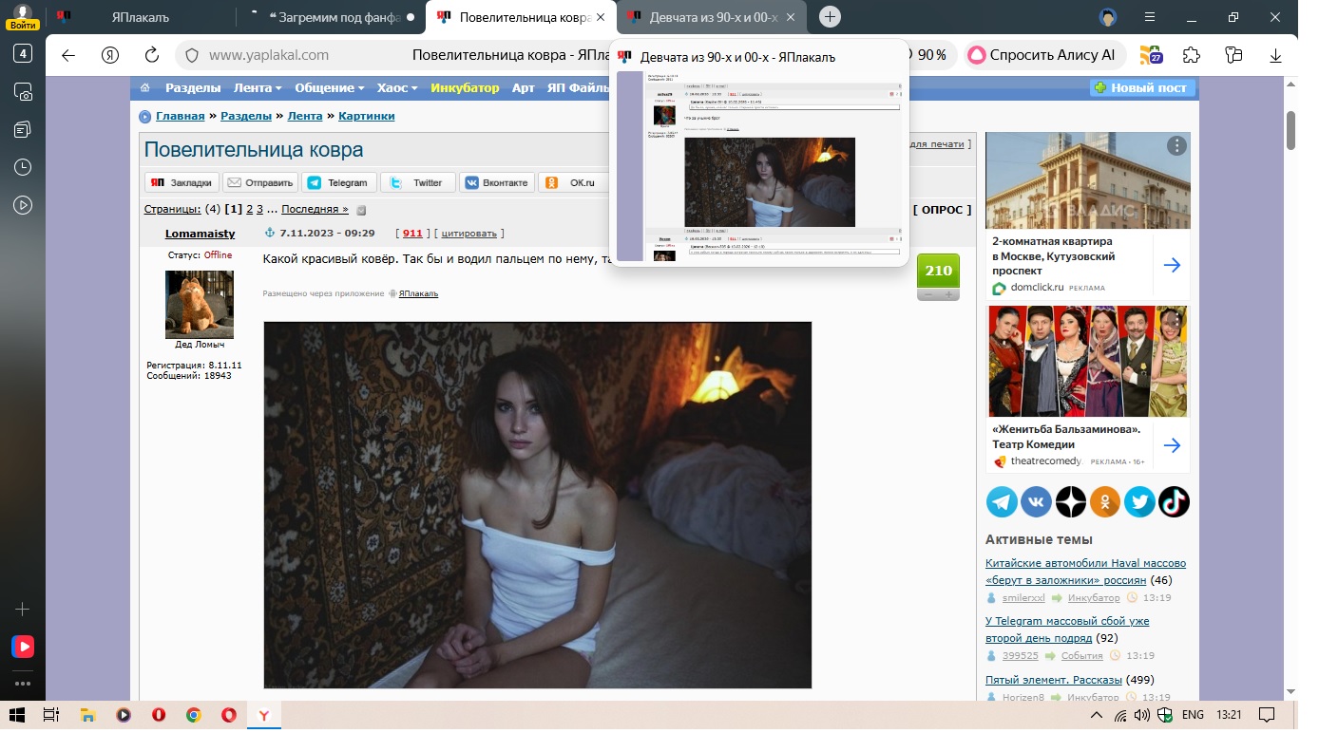Open the screenshot tool in the sidebar

pos(23,91)
